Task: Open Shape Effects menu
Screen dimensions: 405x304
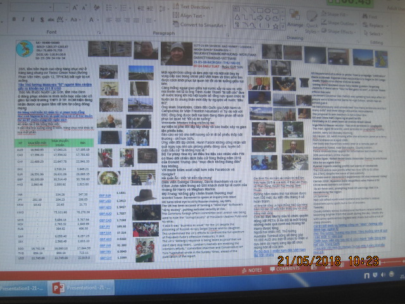Action: click(x=338, y=32)
